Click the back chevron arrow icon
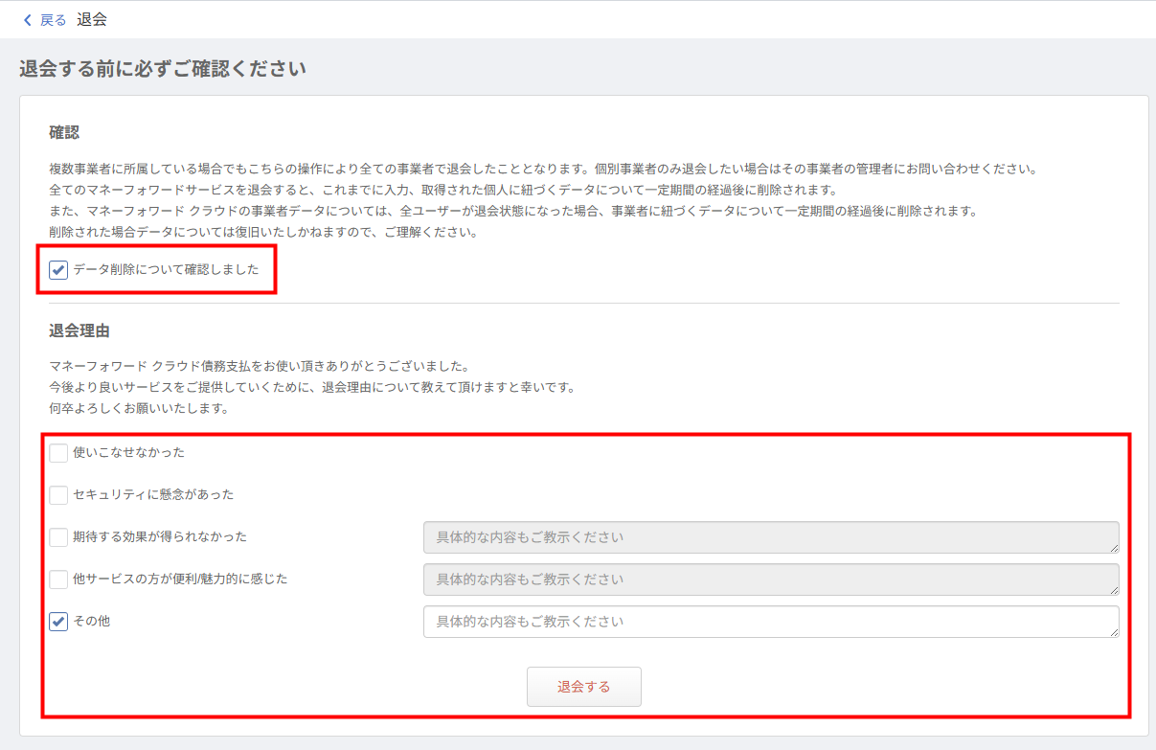Image resolution: width=1156 pixels, height=750 pixels. (x=27, y=20)
